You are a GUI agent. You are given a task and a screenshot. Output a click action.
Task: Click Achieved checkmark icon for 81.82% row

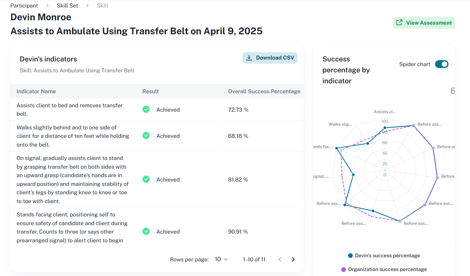pyautogui.click(x=146, y=179)
